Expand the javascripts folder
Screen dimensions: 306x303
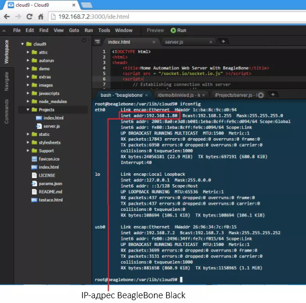(28, 94)
